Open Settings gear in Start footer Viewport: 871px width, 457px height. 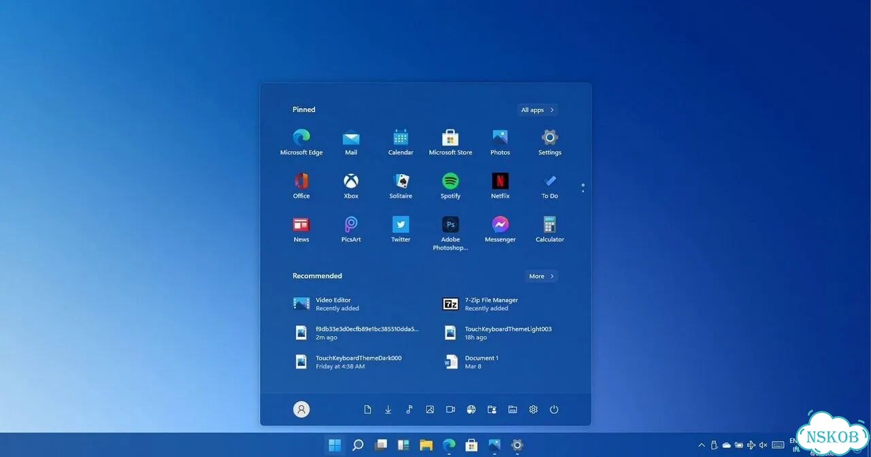pyautogui.click(x=533, y=409)
